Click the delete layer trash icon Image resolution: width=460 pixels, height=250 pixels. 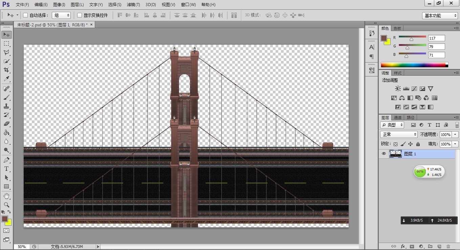tap(448, 246)
